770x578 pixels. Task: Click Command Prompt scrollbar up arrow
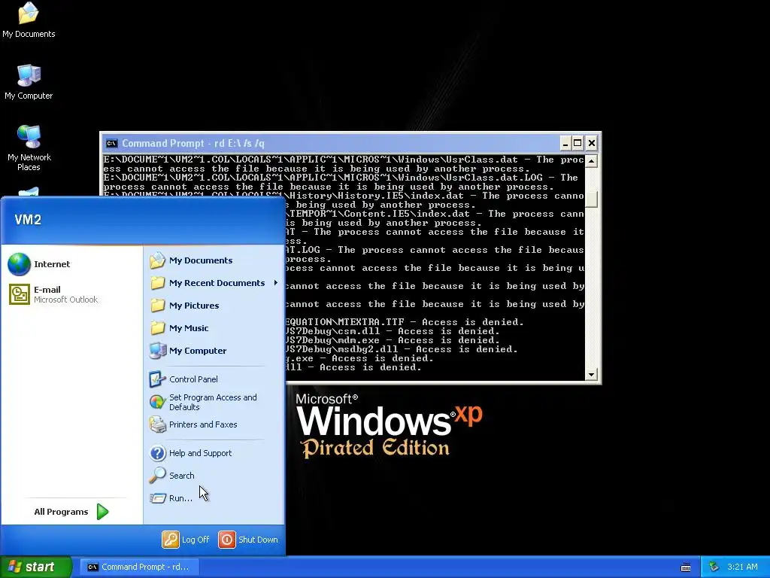click(591, 161)
